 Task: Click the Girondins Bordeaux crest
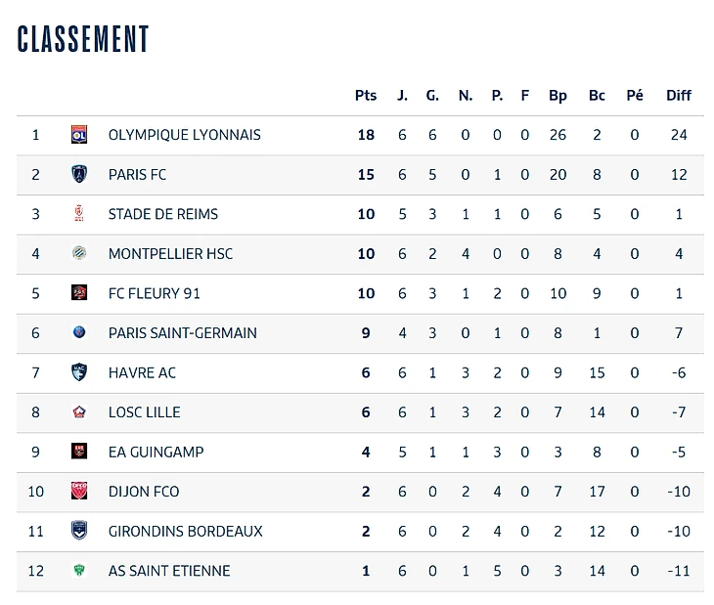79,531
